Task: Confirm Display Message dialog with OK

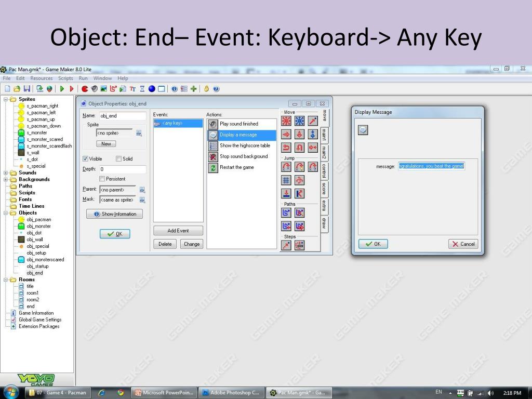Action: click(x=373, y=244)
